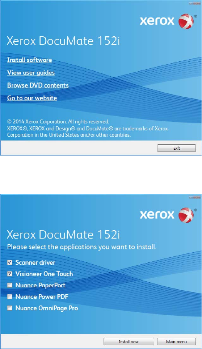The width and height of the screenshot is (202, 349).
Task: Click the Install now button
Action: coord(129,341)
